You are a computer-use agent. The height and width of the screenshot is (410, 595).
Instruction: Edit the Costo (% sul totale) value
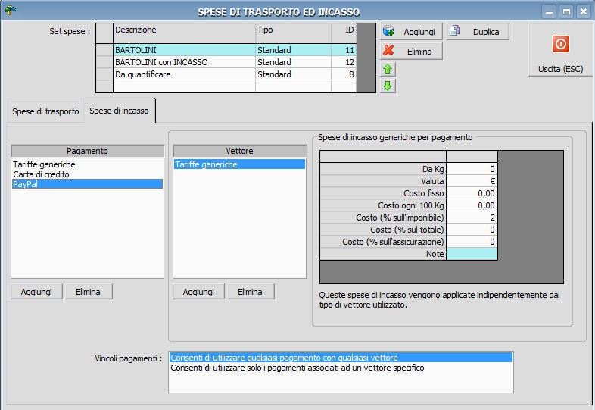472,230
